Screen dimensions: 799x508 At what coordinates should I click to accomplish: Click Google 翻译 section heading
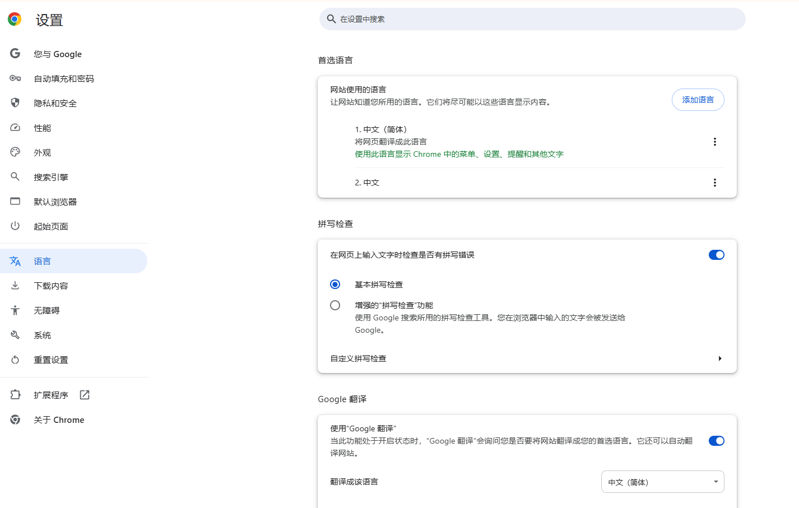click(x=342, y=399)
